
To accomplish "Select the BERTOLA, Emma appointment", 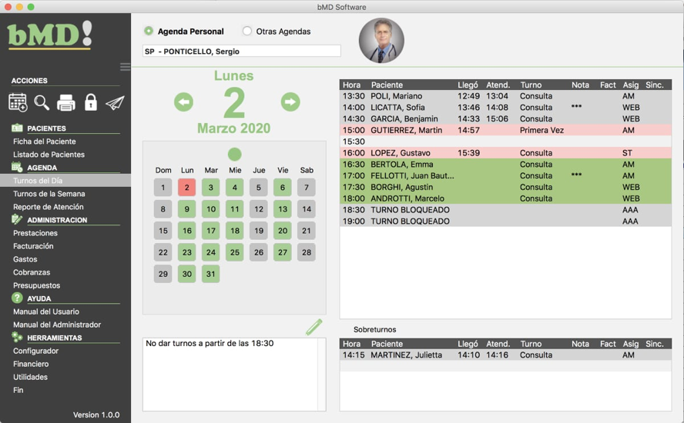I will [505, 165].
